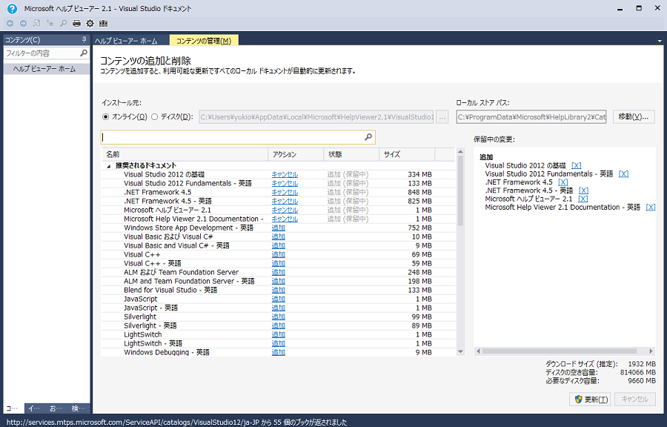
Task: Open Viewer Options gear icon
Action: pyautogui.click(x=90, y=23)
